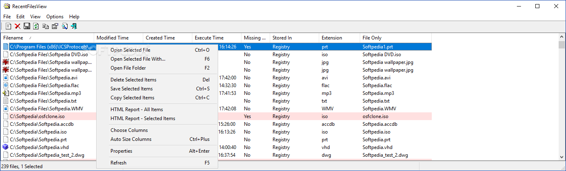Click the file icon next to Softpedia.avi
The height and width of the screenshot is (171, 566).
point(6,78)
